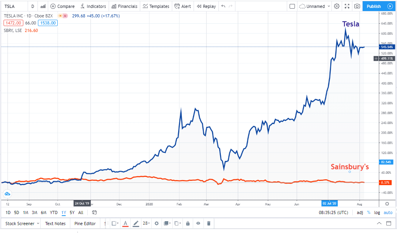Create a new Alert
The image size is (397, 233).
tap(183, 6)
